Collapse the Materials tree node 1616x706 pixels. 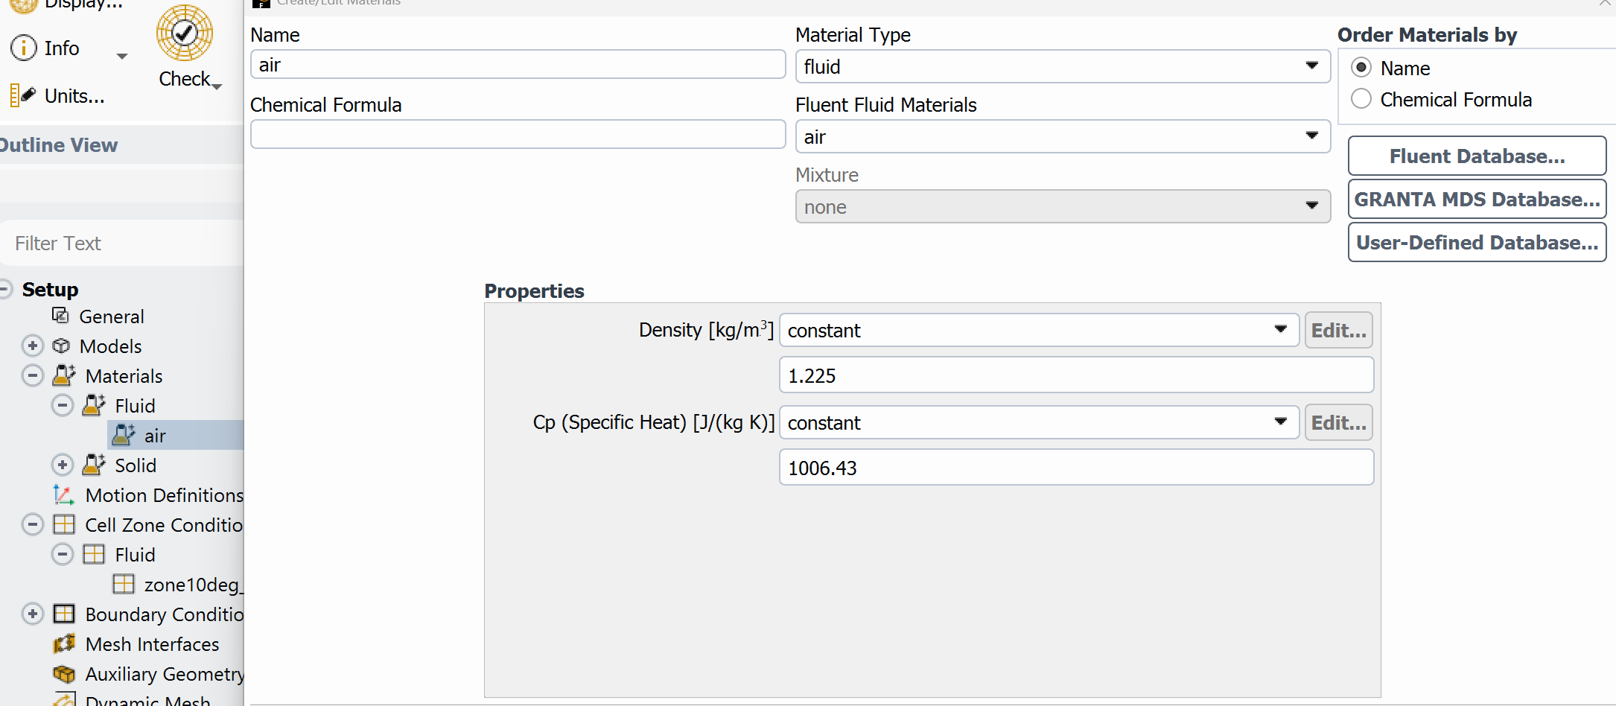[x=33, y=375]
